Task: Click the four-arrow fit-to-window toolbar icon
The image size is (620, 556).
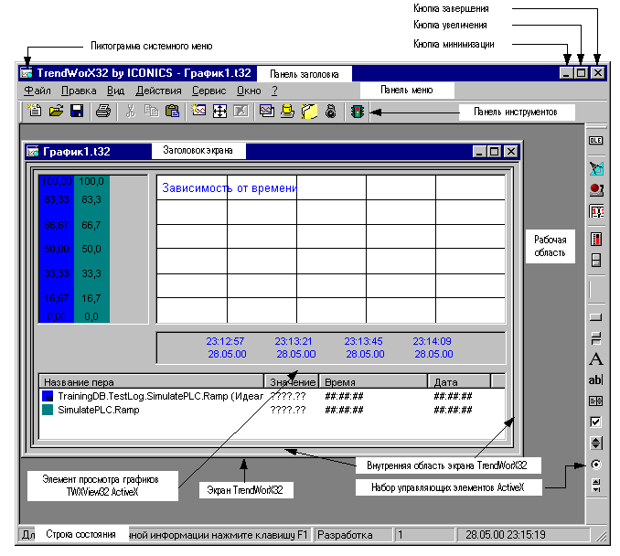Action: pos(219,112)
